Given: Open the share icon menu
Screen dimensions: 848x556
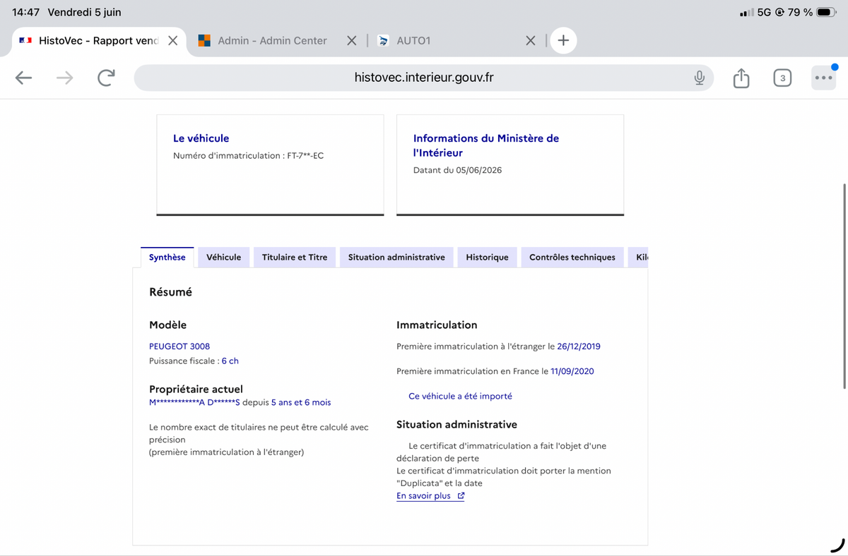Looking at the screenshot, I should (741, 78).
